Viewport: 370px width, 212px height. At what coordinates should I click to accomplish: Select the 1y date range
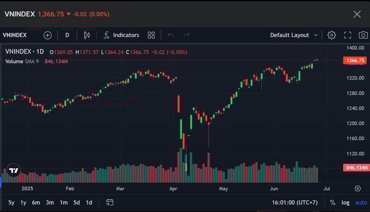tap(23, 203)
